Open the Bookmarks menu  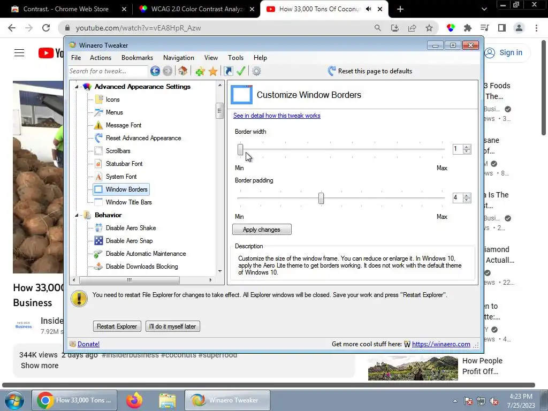point(137,58)
